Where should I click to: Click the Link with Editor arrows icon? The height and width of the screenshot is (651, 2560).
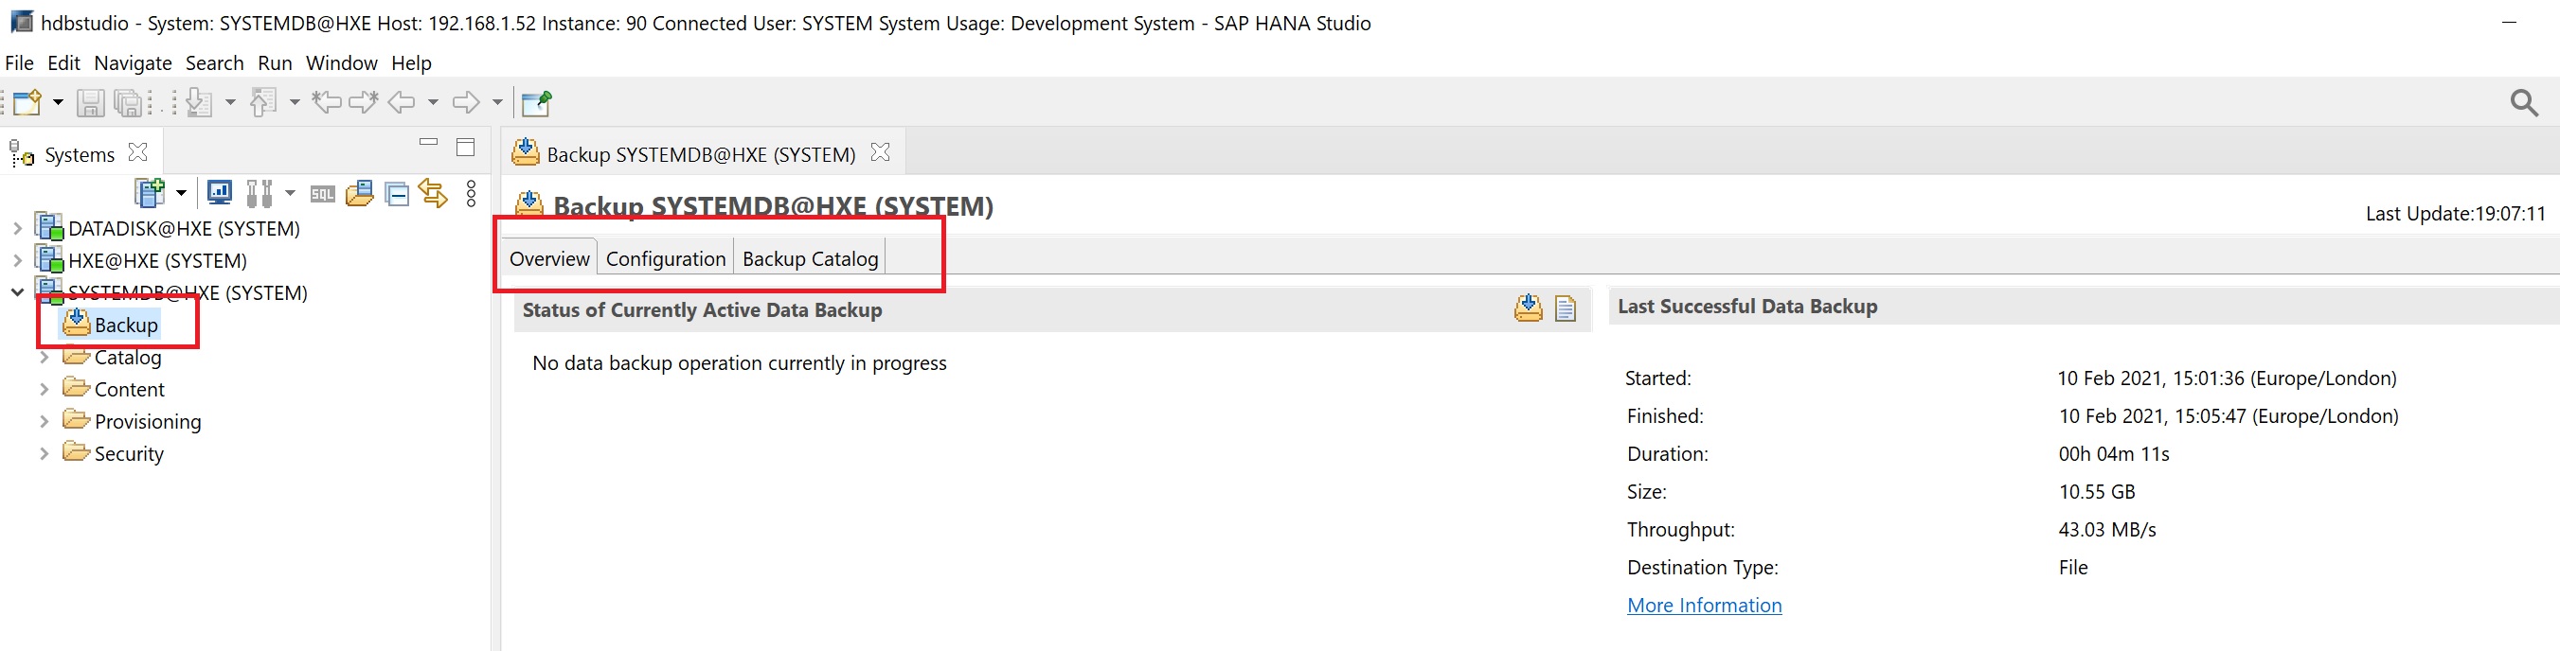coord(433,192)
